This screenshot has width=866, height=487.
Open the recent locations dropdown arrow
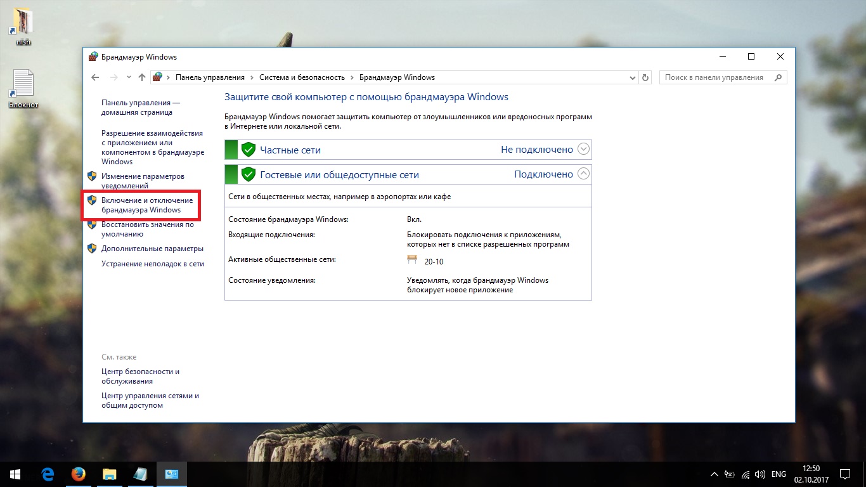pyautogui.click(x=129, y=77)
